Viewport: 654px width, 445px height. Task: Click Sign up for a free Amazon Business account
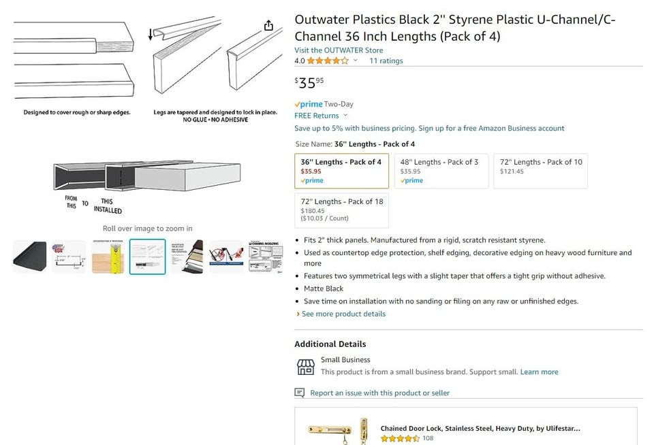[x=491, y=128]
